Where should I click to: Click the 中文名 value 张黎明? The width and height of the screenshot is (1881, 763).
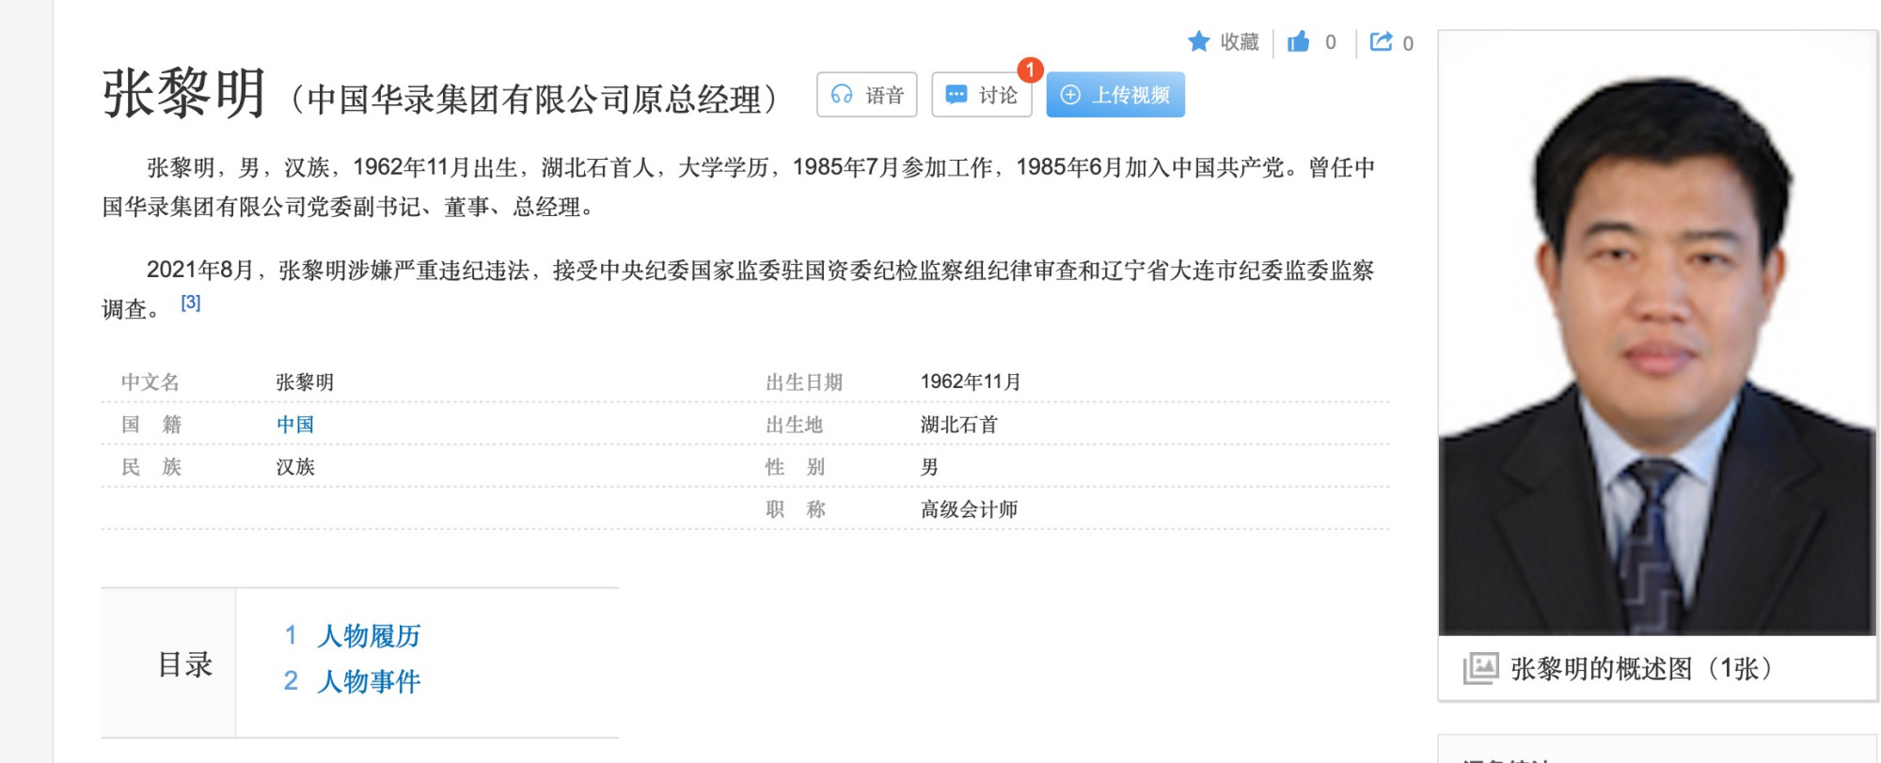[305, 382]
